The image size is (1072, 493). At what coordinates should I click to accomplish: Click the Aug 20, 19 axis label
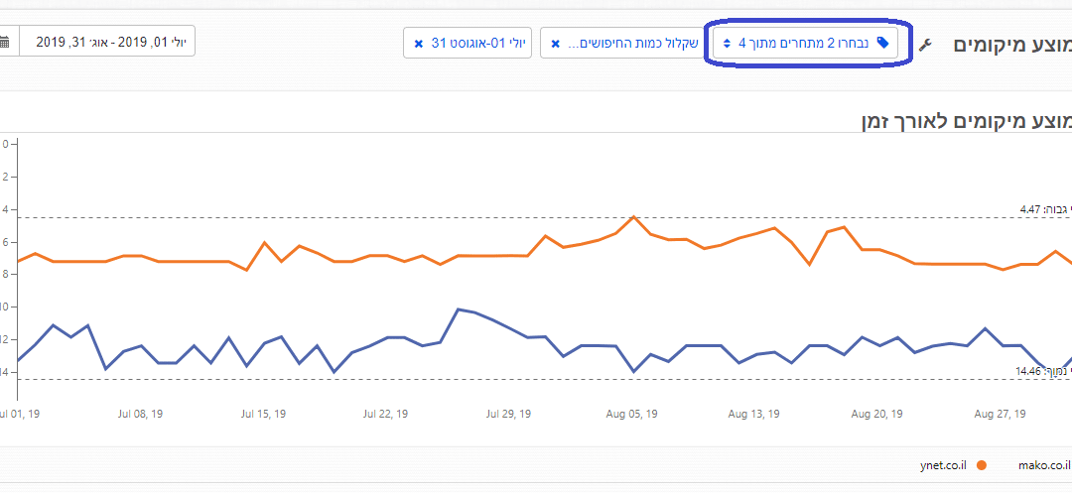pyautogui.click(x=877, y=414)
